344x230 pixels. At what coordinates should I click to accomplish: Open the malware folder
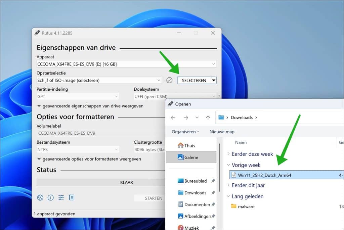coord(246,206)
